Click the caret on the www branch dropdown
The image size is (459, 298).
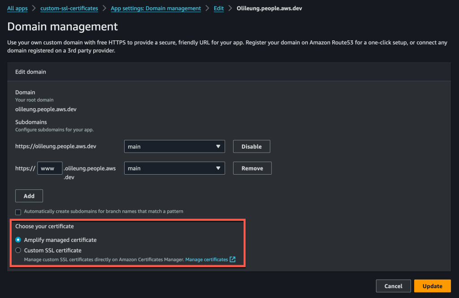tap(219, 168)
